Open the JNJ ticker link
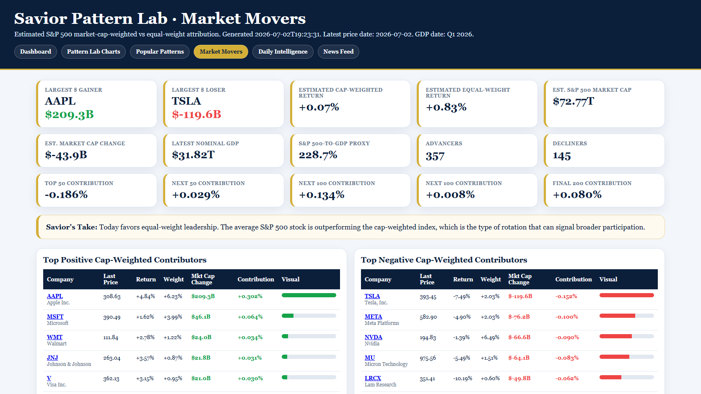This screenshot has width=701, height=394. [x=52, y=358]
